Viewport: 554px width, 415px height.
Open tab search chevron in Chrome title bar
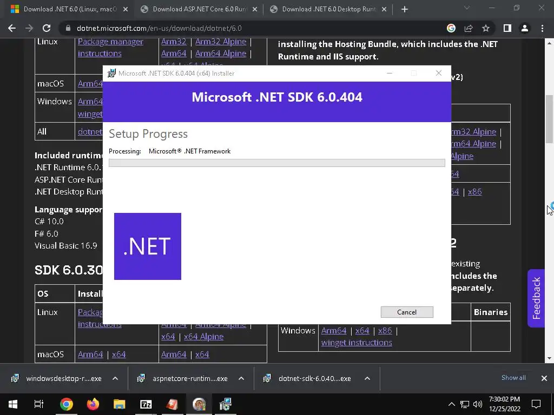pyautogui.click(x=467, y=8)
